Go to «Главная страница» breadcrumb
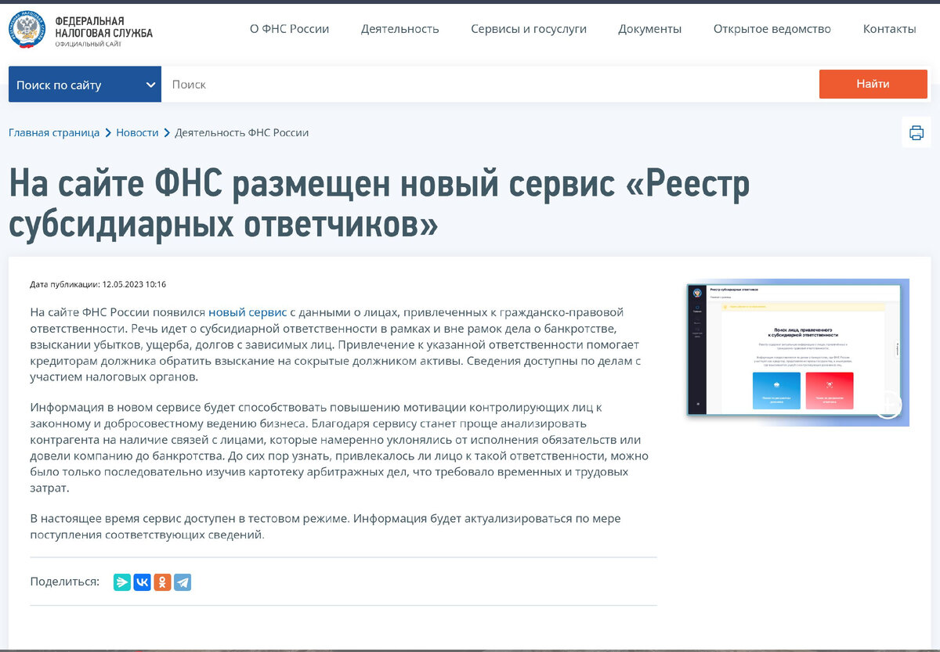Viewport: 940px width, 652px height. [x=54, y=132]
